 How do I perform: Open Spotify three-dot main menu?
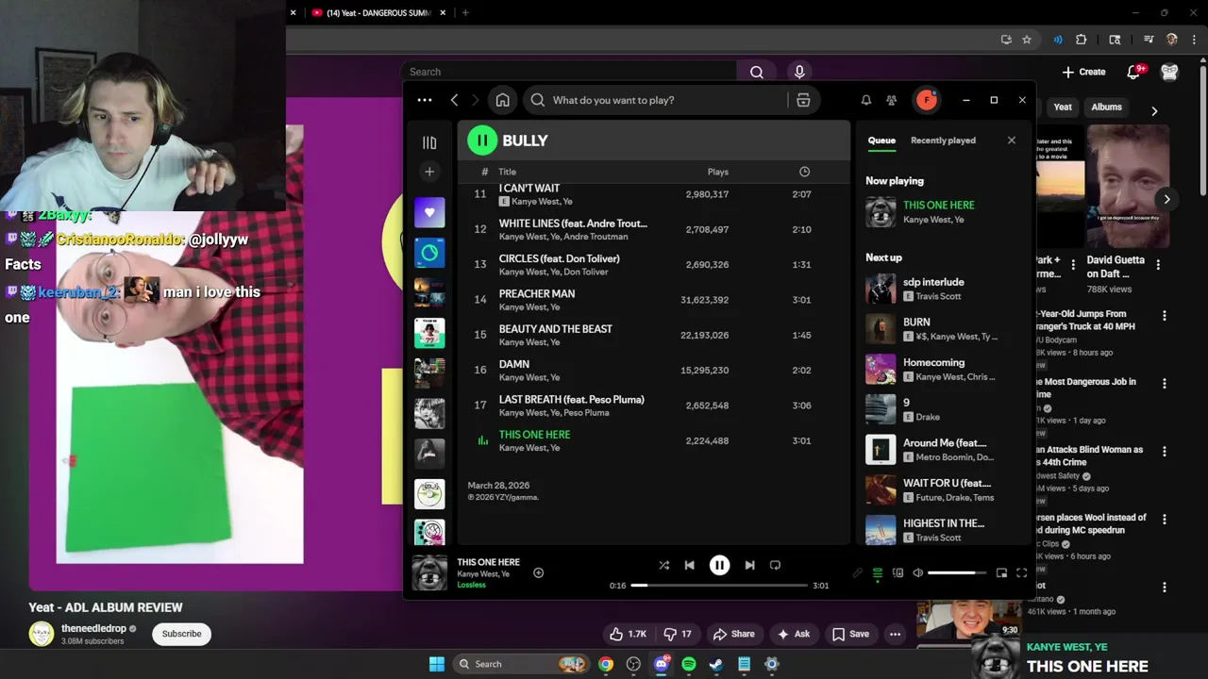coord(425,100)
